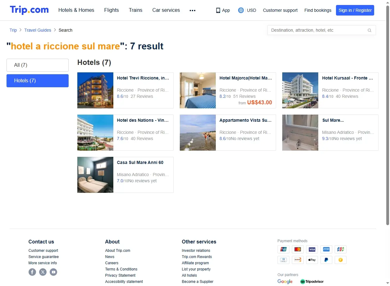The height and width of the screenshot is (286, 390).
Task: Open the USD currency selector
Action: (x=252, y=10)
